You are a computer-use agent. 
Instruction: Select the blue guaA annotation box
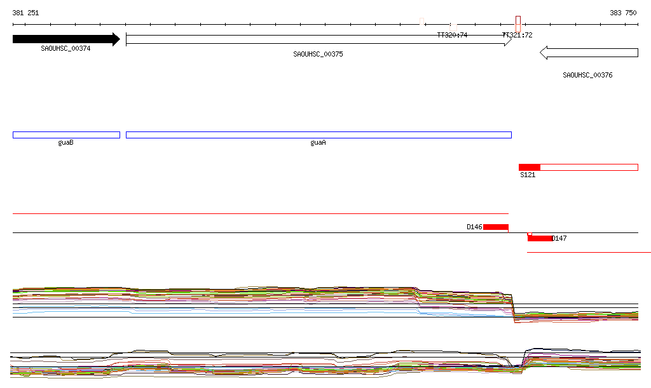pos(319,135)
